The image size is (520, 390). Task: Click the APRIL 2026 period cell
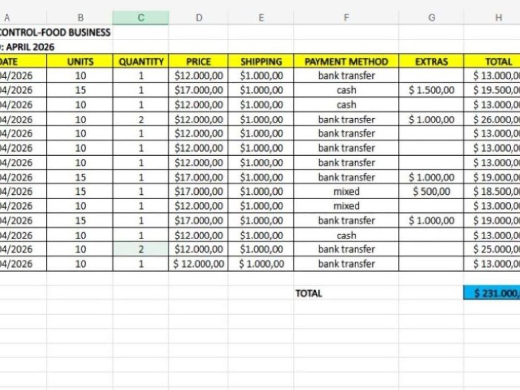27,47
